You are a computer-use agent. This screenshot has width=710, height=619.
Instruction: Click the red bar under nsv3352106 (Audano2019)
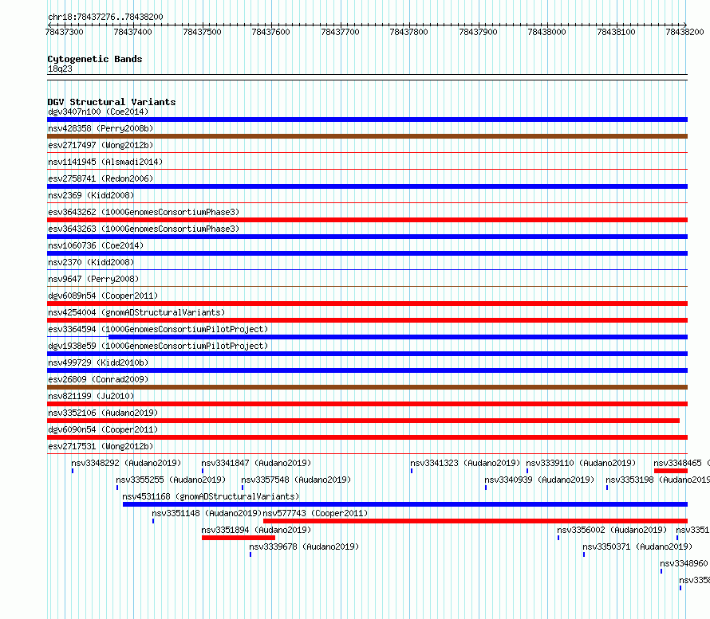click(x=363, y=421)
